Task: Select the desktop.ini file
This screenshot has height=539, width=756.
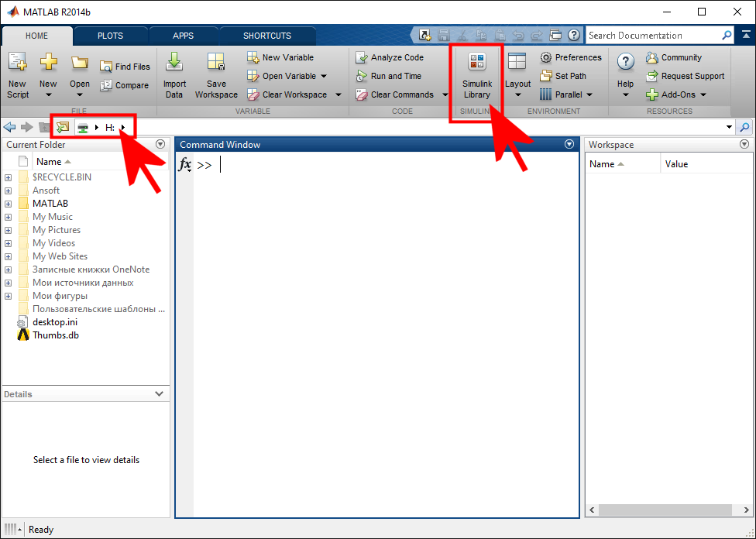Action: (55, 322)
